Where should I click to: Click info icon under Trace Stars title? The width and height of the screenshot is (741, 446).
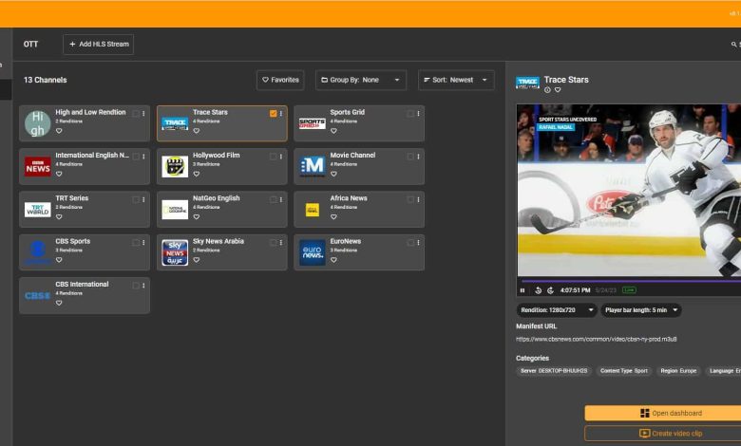click(547, 90)
